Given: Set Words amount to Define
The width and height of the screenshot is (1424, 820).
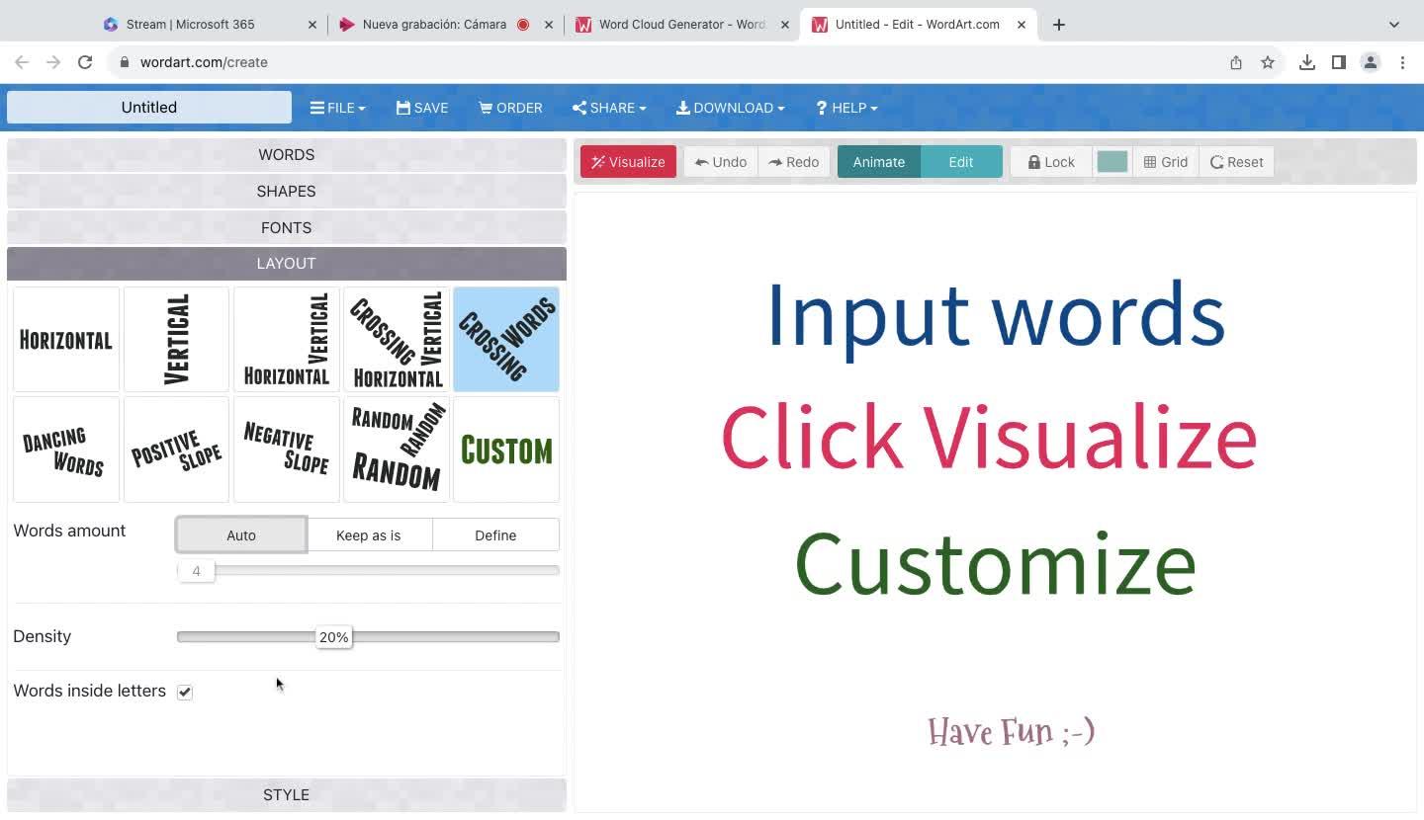Looking at the screenshot, I should click(x=495, y=535).
